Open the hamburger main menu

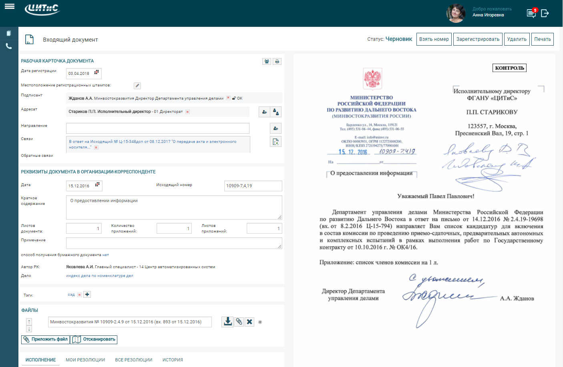pyautogui.click(x=10, y=6)
